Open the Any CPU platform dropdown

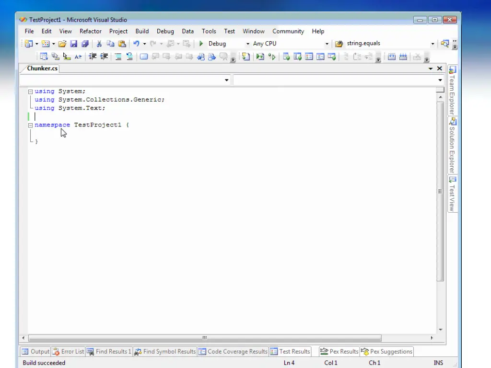[x=327, y=44]
